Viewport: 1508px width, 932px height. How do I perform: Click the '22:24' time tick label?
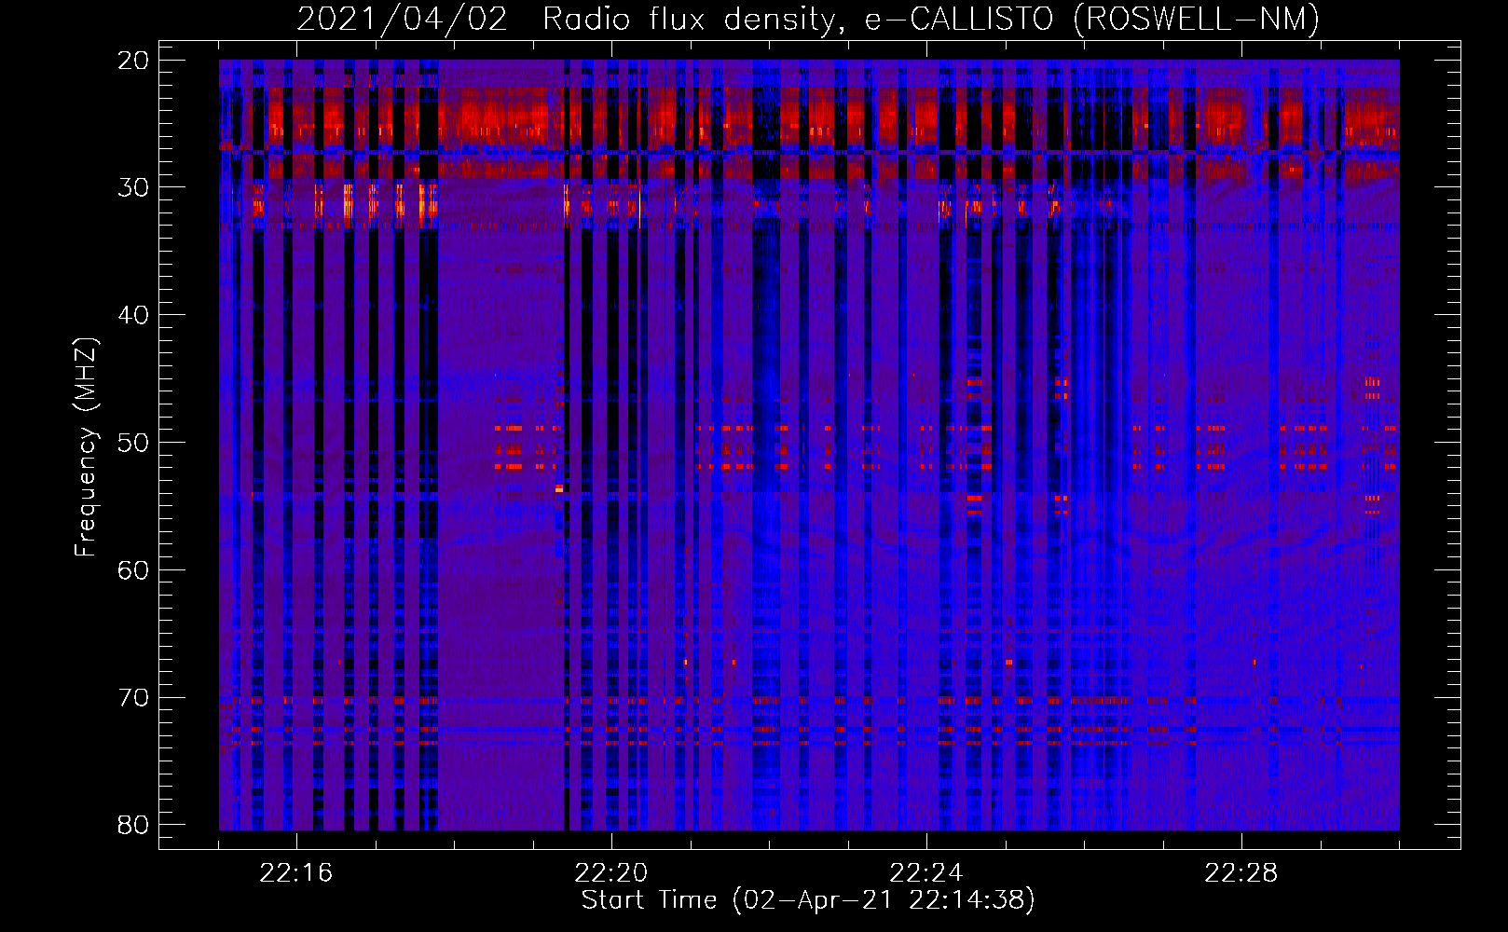click(x=925, y=873)
